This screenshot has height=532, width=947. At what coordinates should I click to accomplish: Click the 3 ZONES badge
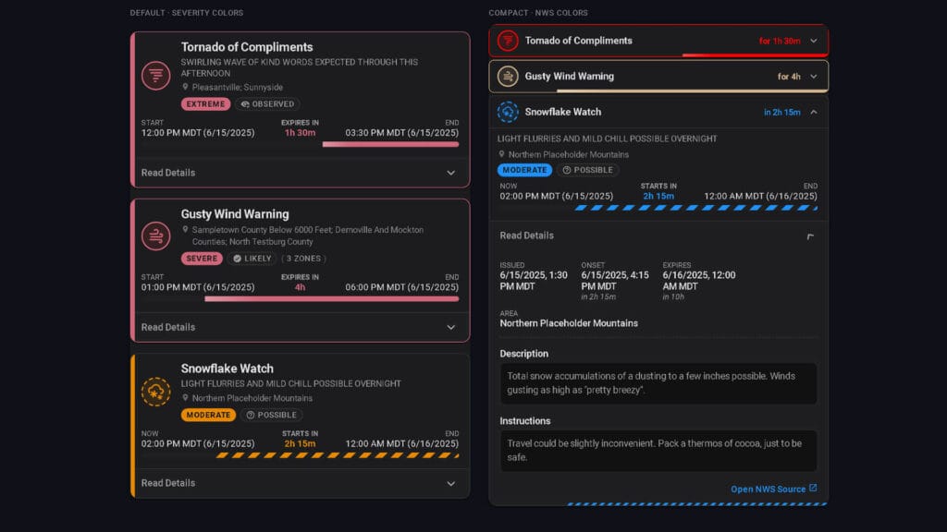click(x=303, y=259)
